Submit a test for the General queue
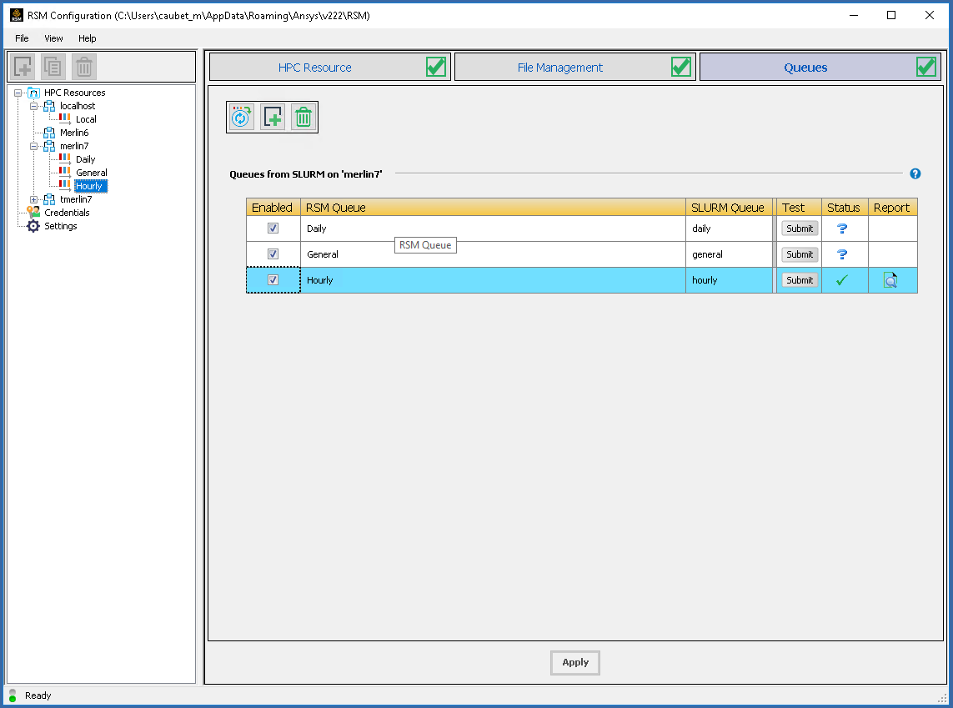953x708 pixels. click(800, 254)
